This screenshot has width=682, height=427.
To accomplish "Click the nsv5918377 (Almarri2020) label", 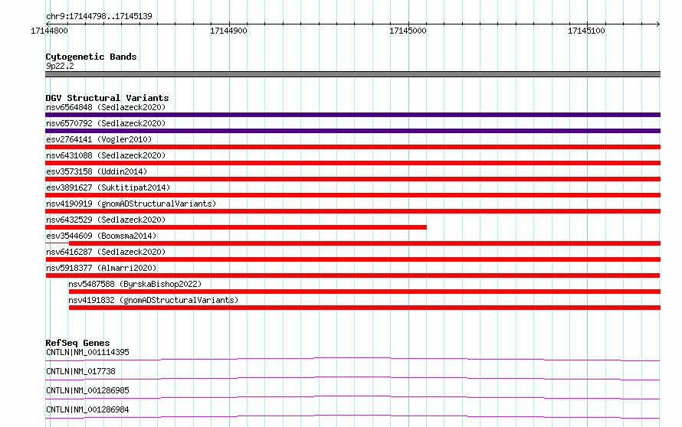I will click(101, 268).
